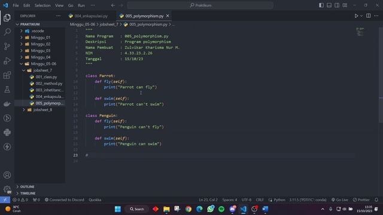Click Connected to Discord status
The width and height of the screenshot is (383, 215).
pyautogui.click(x=65, y=200)
